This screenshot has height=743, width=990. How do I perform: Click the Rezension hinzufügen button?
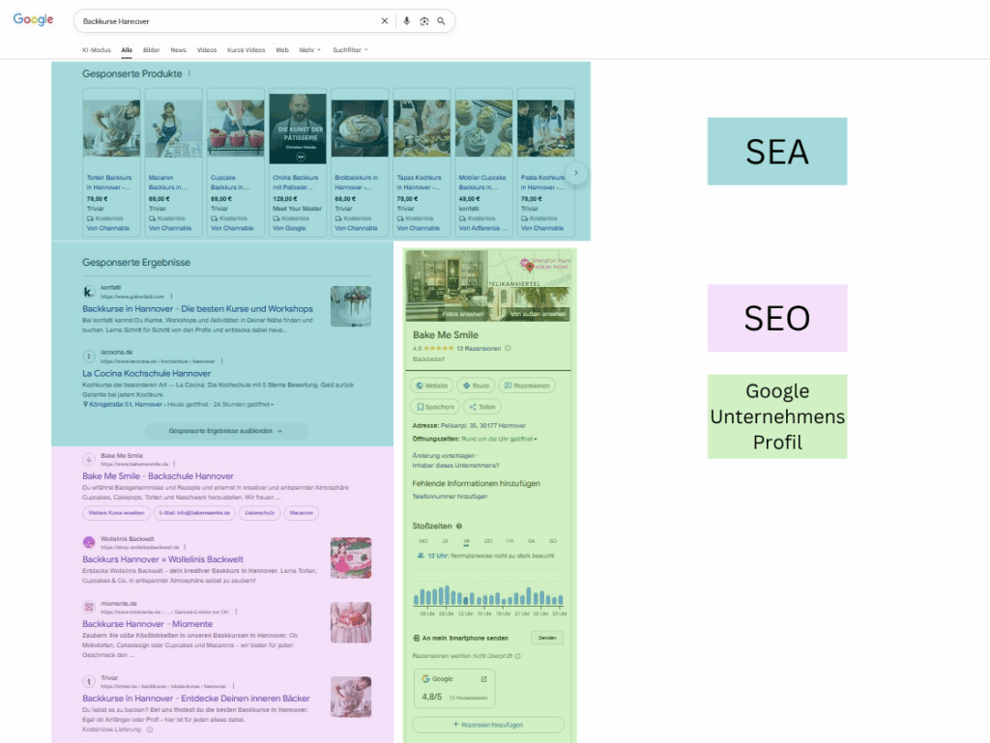488,725
